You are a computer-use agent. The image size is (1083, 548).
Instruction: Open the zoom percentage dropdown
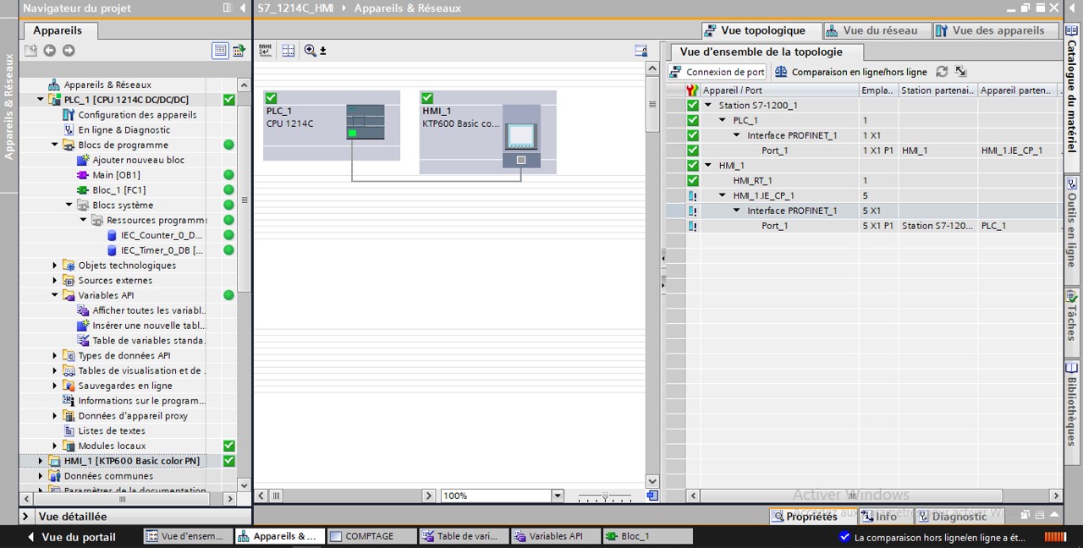(x=557, y=496)
